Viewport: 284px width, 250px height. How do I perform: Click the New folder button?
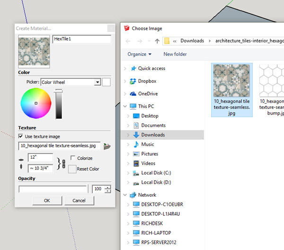click(175, 54)
